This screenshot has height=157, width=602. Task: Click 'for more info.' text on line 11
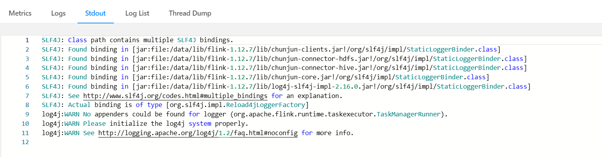[327, 133]
